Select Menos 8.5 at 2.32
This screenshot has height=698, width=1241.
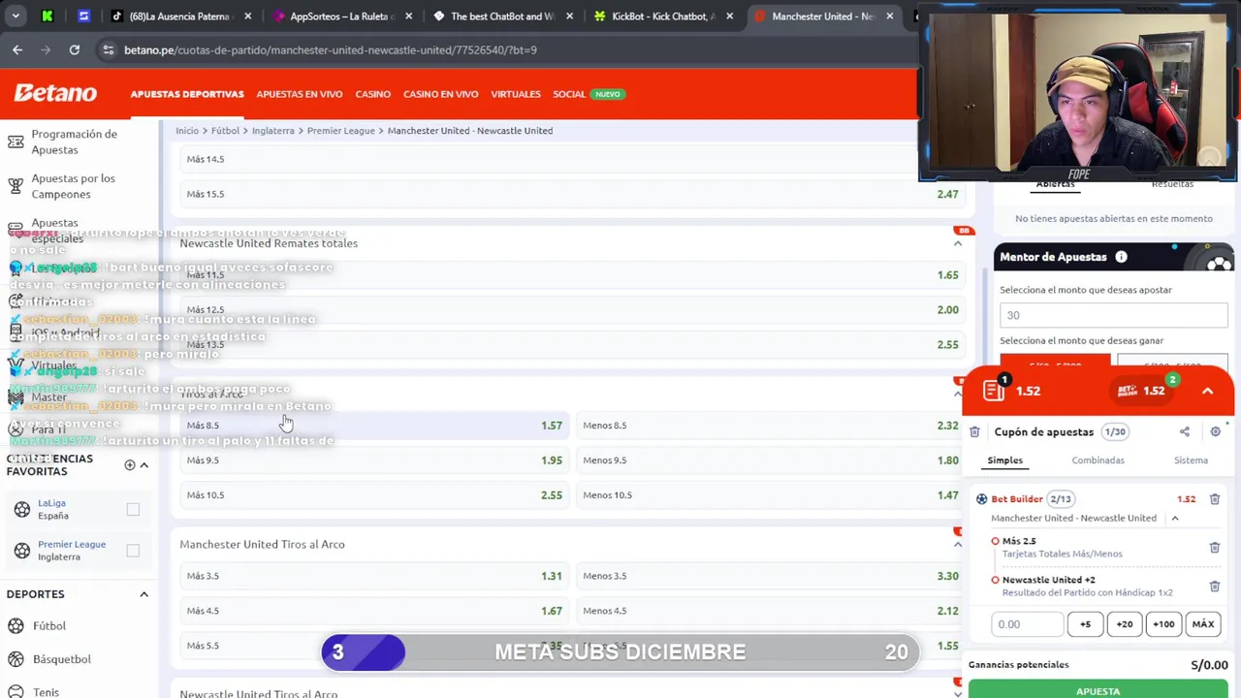(771, 426)
